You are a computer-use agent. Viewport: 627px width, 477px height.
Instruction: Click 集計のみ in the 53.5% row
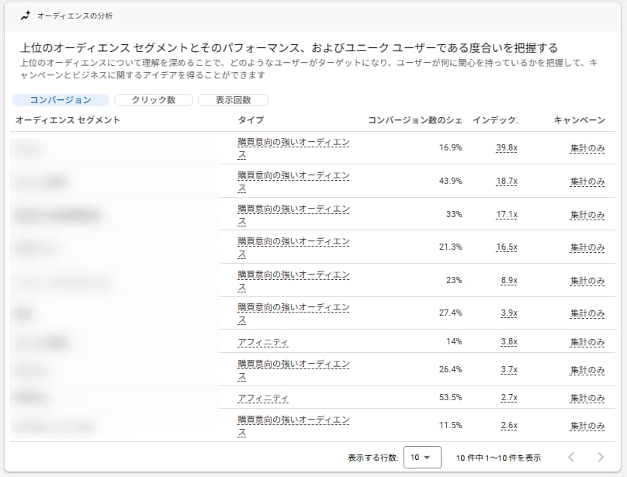587,398
